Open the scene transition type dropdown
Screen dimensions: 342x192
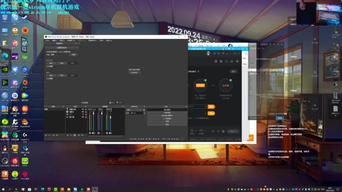point(134,110)
